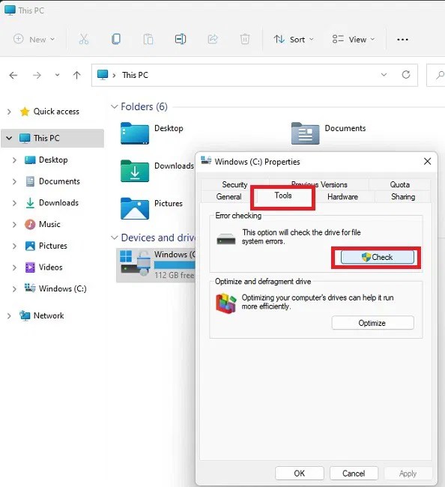Click OK in Properties dialog
The image size is (445, 487).
point(300,474)
